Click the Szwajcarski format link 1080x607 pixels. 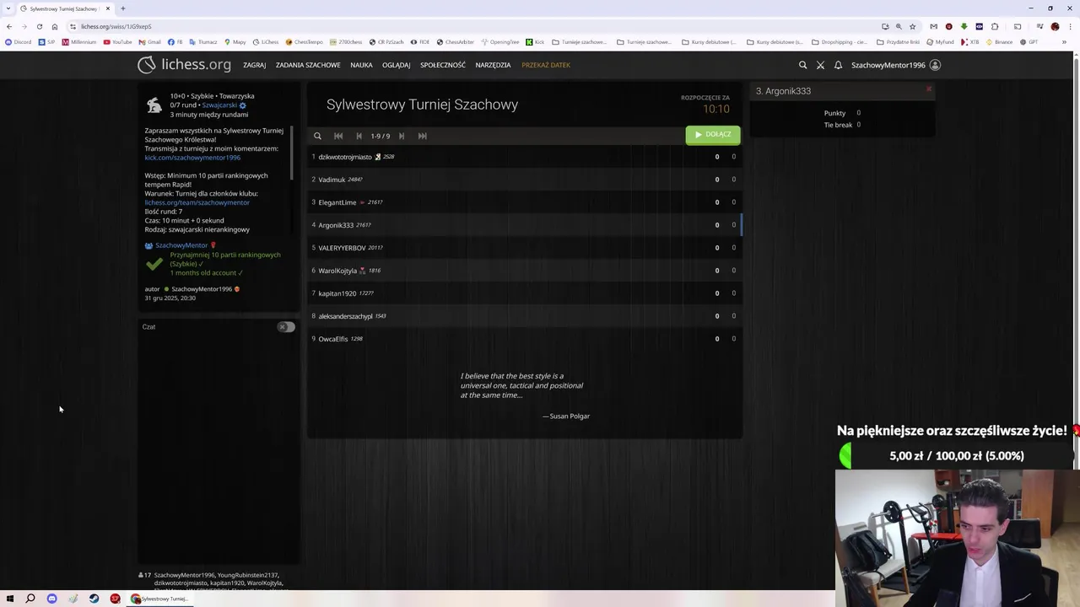coord(219,105)
